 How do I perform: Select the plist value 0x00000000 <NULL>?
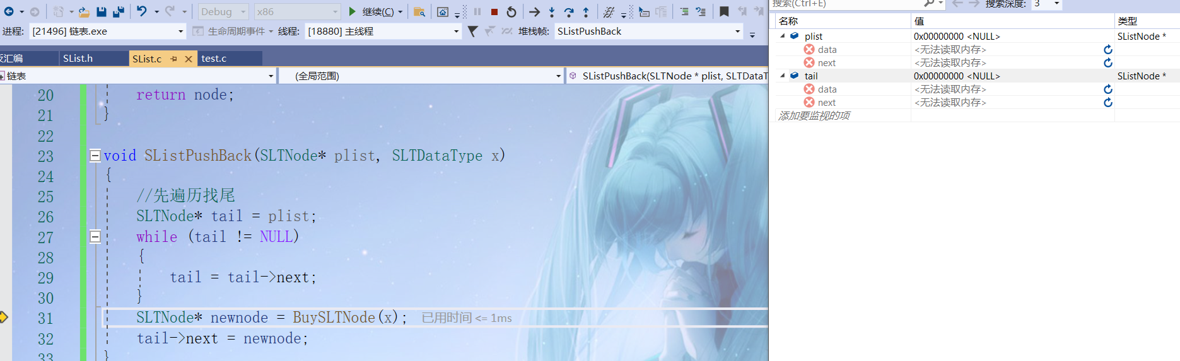click(957, 36)
